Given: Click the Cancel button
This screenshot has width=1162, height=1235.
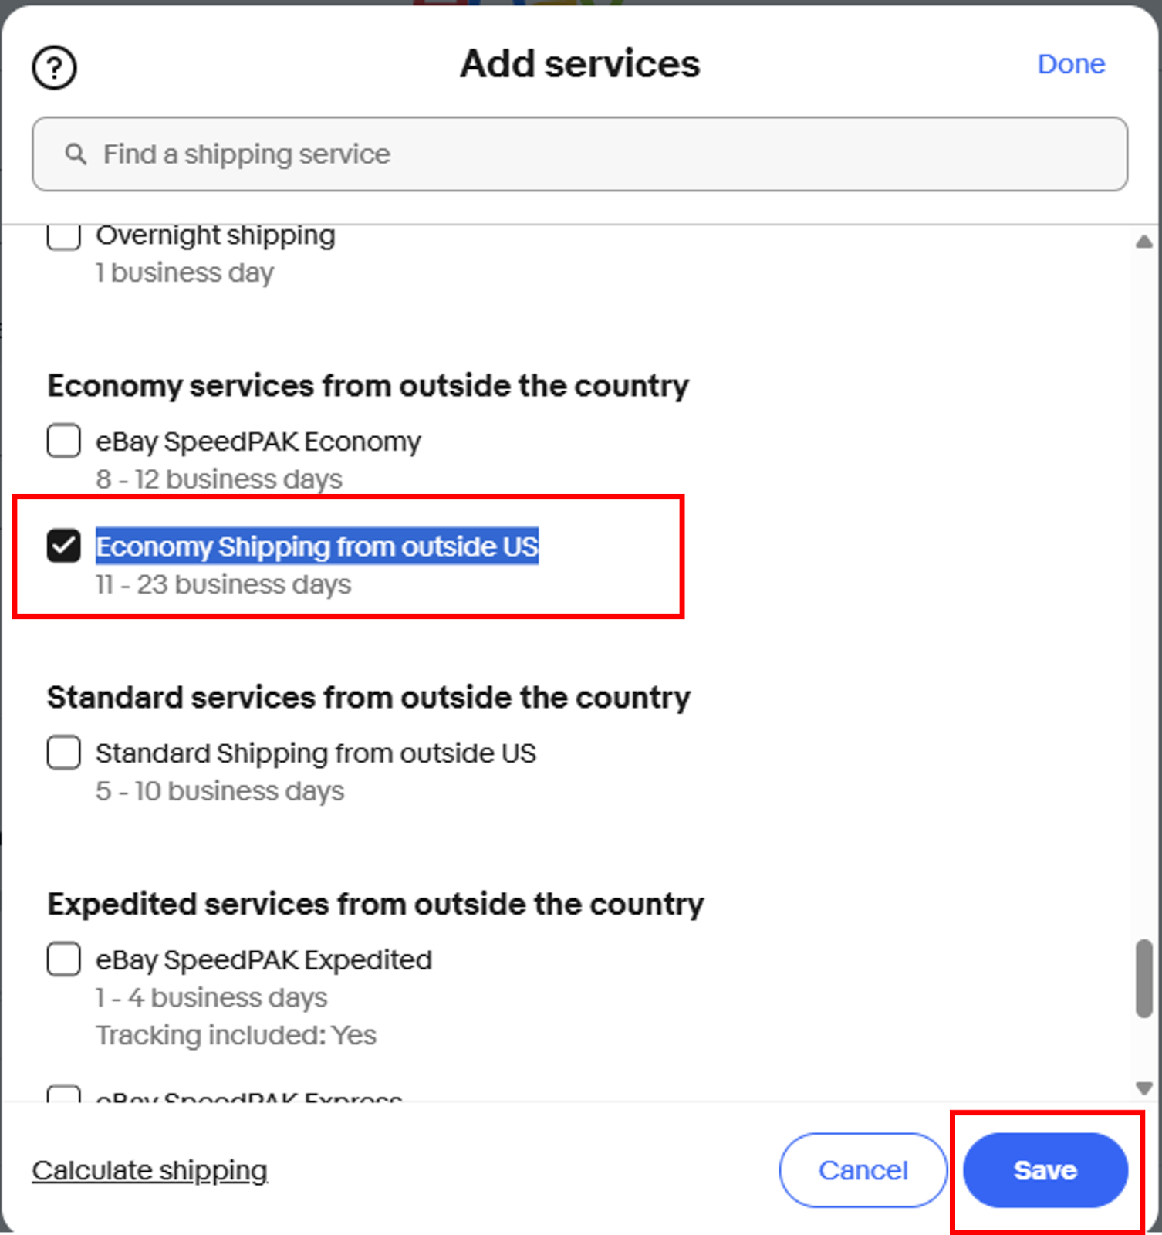Looking at the screenshot, I should [x=863, y=1170].
